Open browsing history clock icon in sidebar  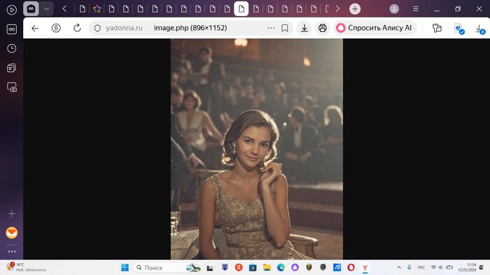[x=12, y=48]
